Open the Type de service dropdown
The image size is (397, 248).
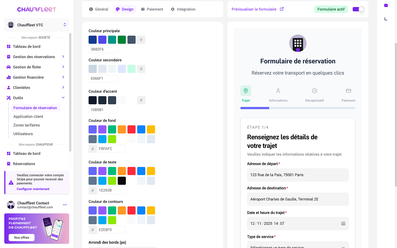298,246
